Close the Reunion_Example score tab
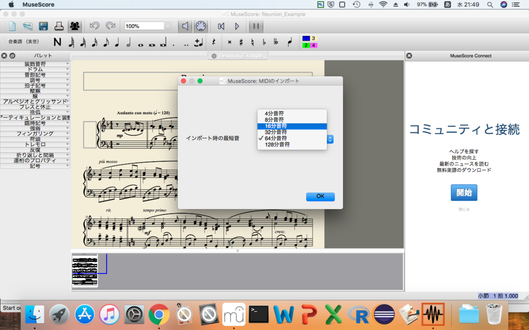The width and height of the screenshot is (529, 330). pyautogui.click(x=214, y=56)
